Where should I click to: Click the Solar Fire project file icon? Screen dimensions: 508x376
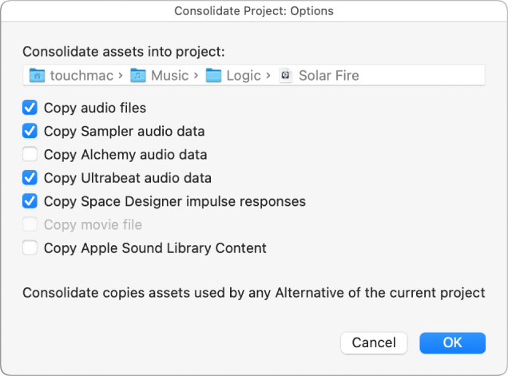286,76
